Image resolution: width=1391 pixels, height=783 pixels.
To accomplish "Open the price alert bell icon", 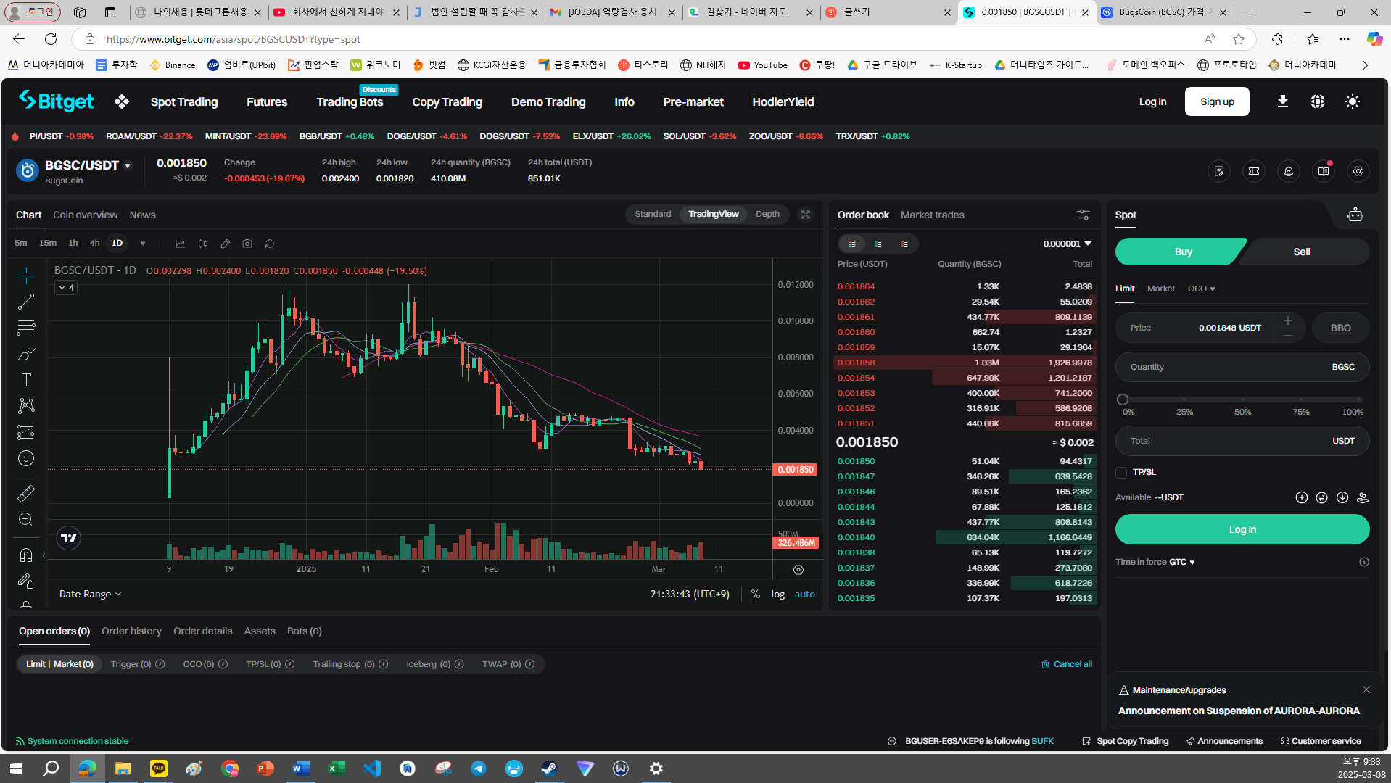I will [x=1289, y=171].
